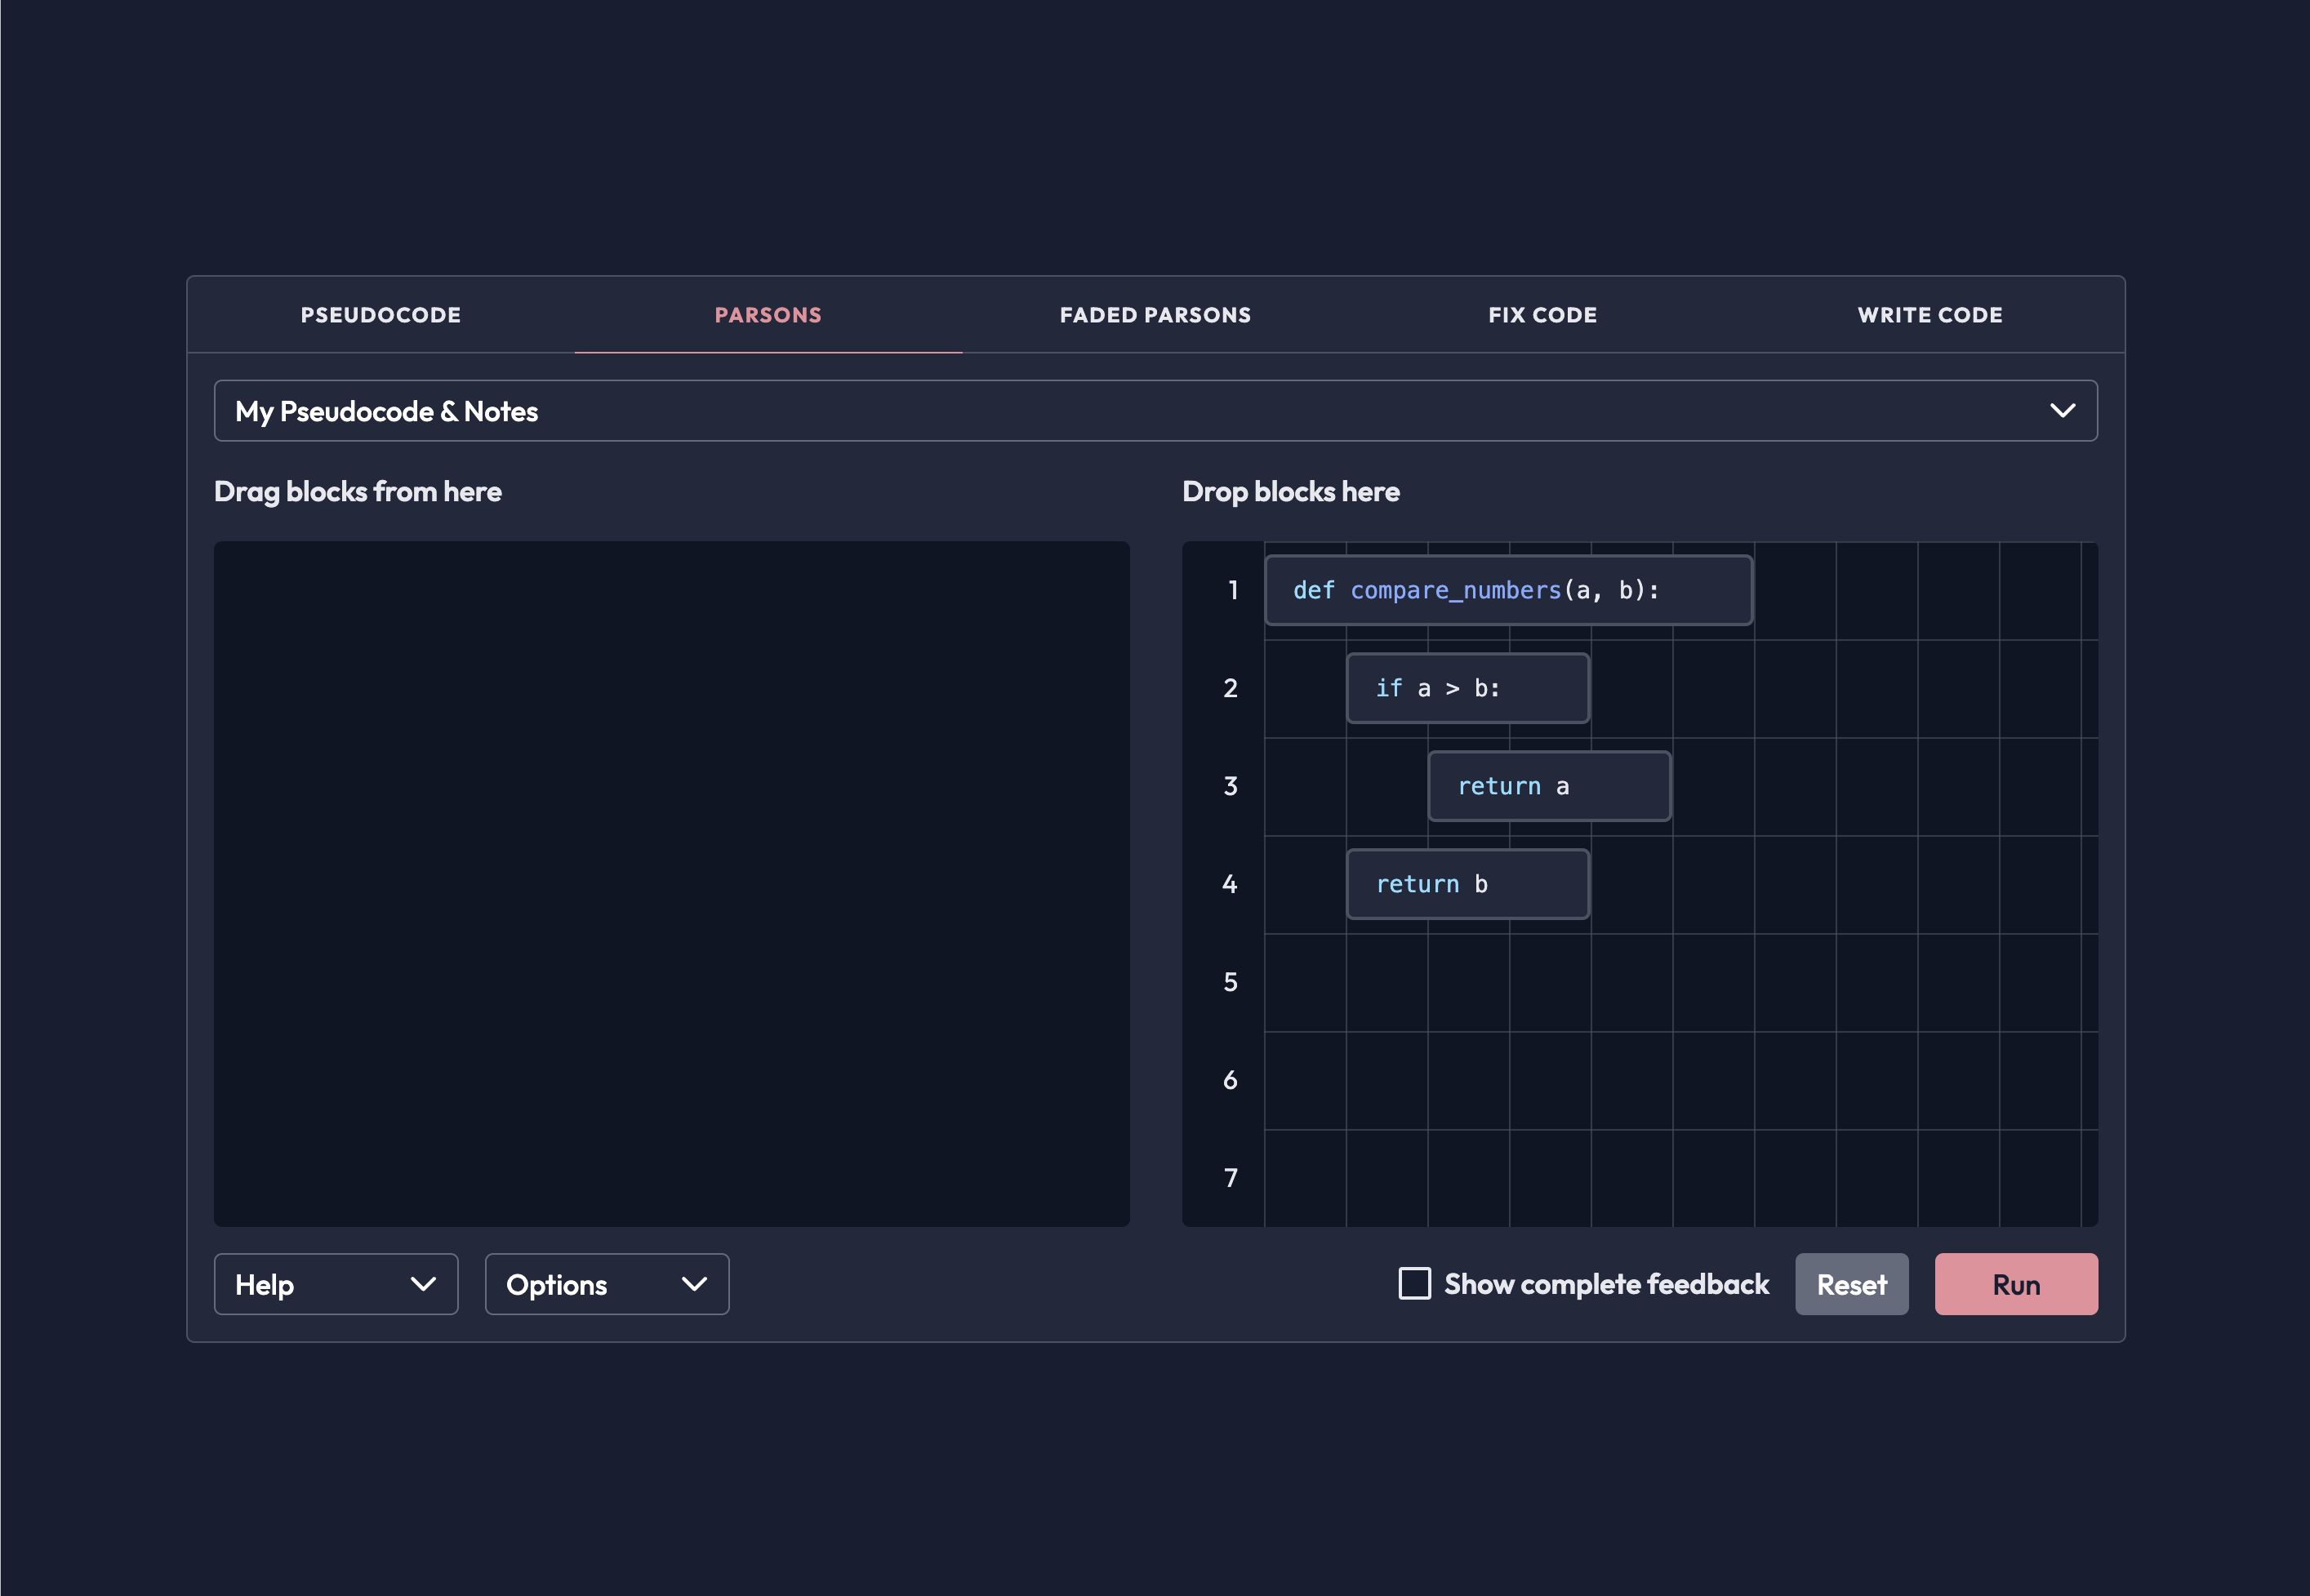Select the def compare_numbers(a, b): block
2310x1596 pixels.
pyautogui.click(x=1508, y=591)
